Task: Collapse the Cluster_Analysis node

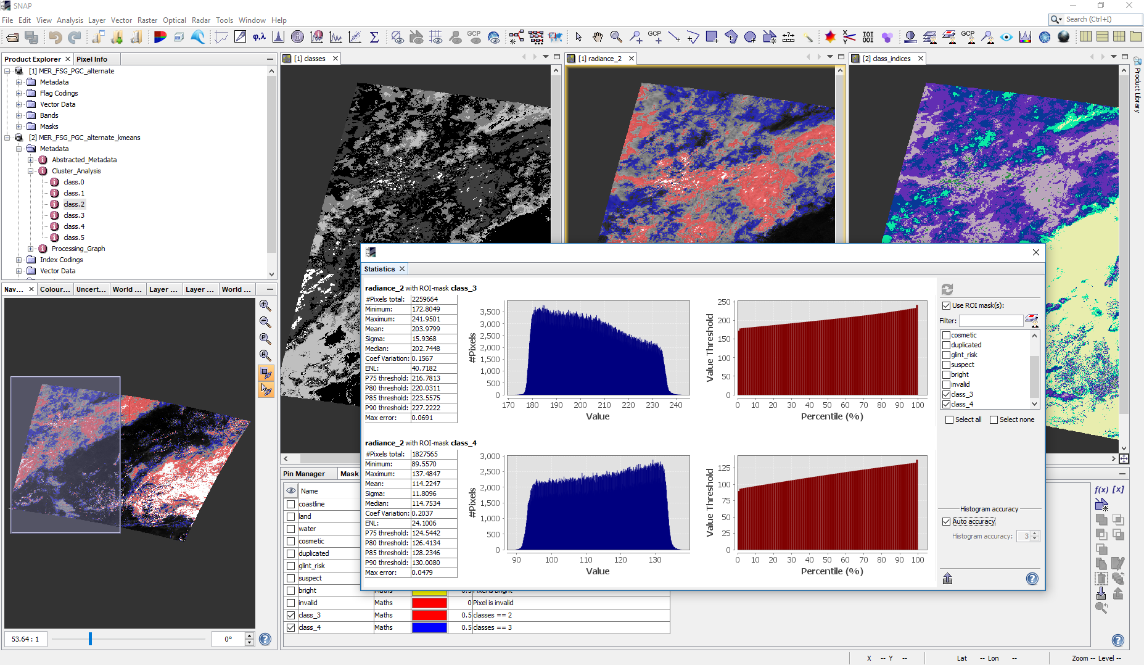Action: [x=31, y=171]
